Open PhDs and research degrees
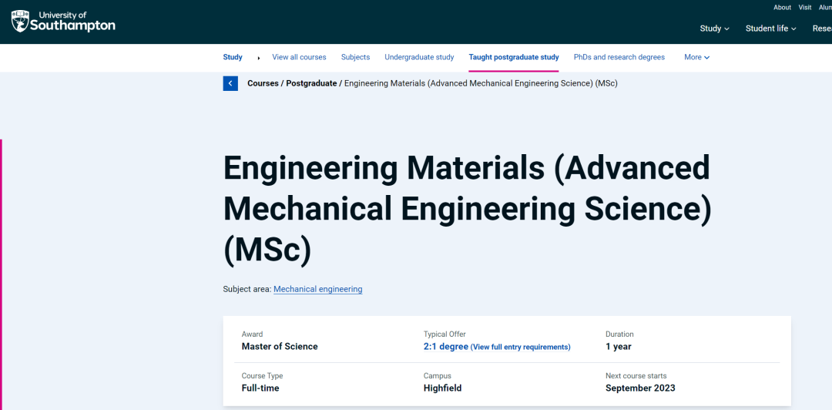 [619, 57]
